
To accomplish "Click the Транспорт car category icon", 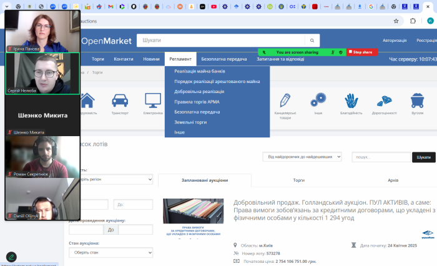I will 119,101.
